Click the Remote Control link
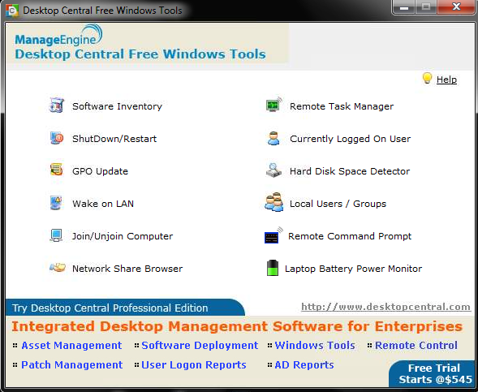This screenshot has width=478, height=392. tap(416, 346)
